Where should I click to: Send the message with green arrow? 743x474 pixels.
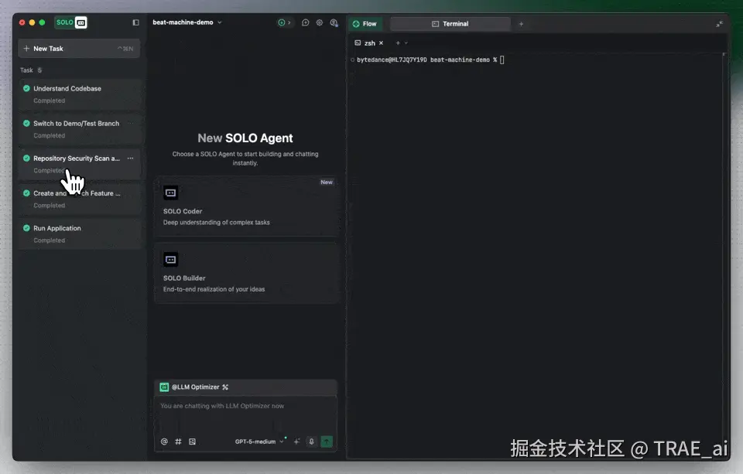327,442
